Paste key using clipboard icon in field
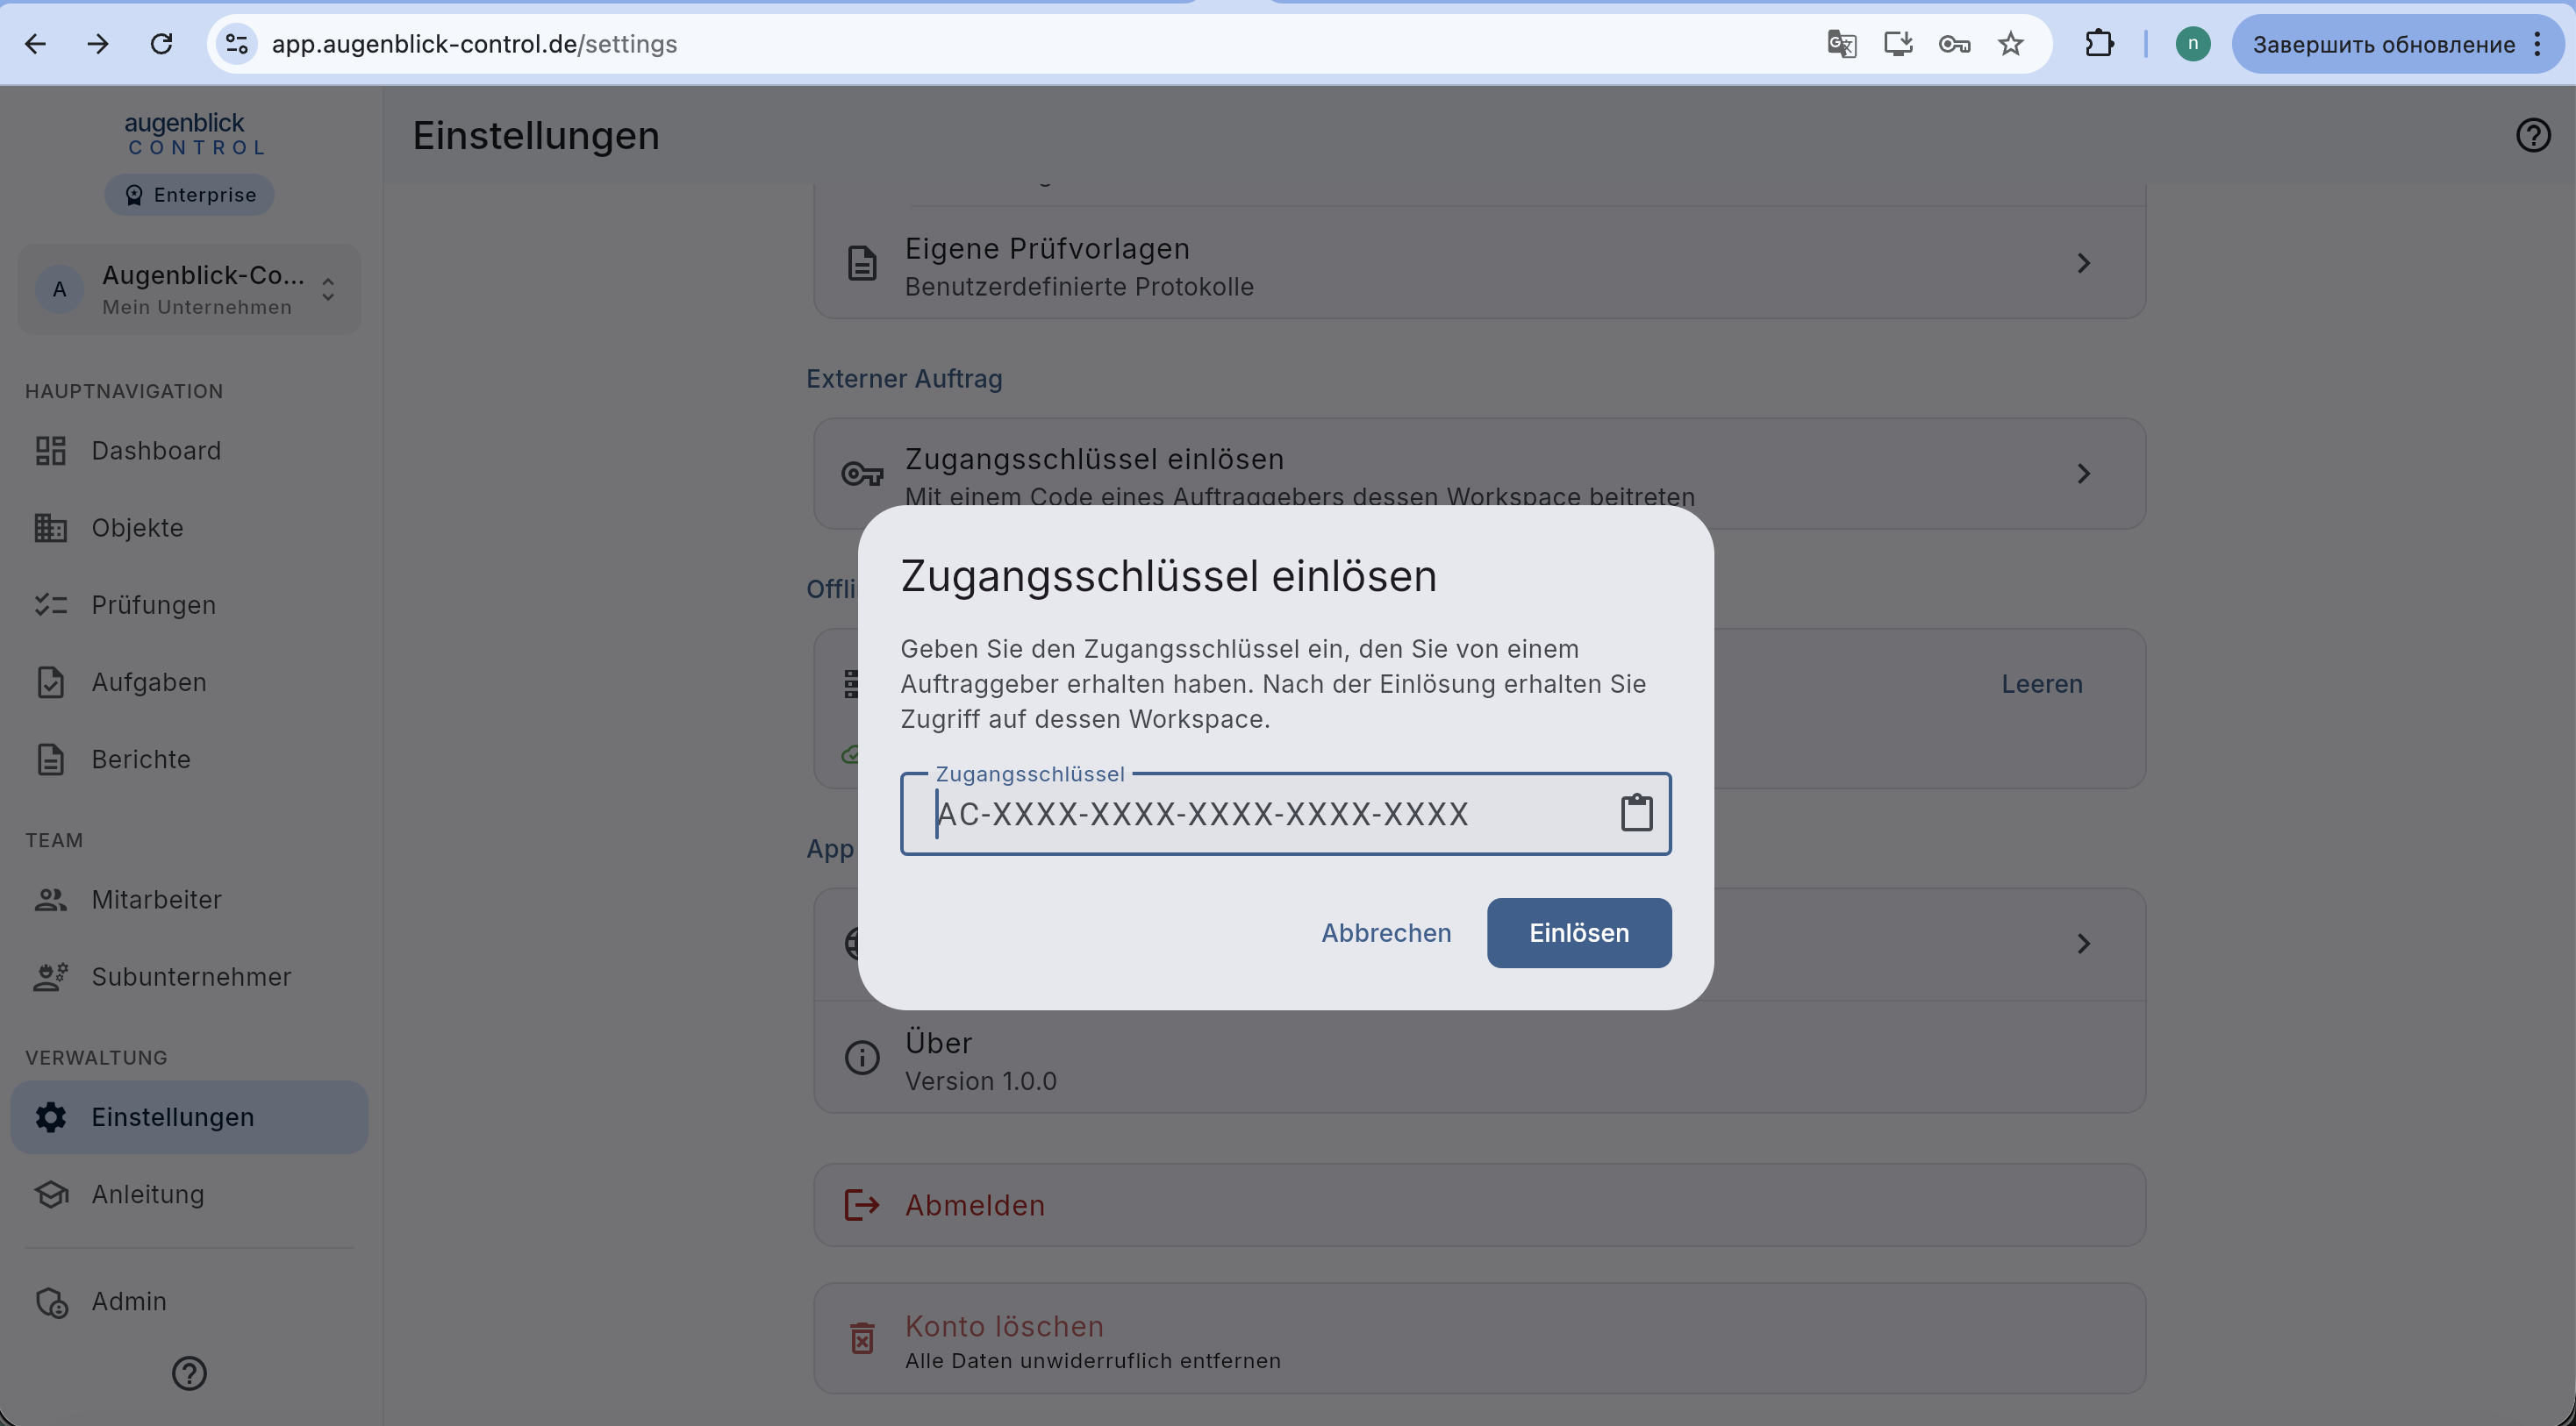The width and height of the screenshot is (2576, 1426). [1636, 812]
